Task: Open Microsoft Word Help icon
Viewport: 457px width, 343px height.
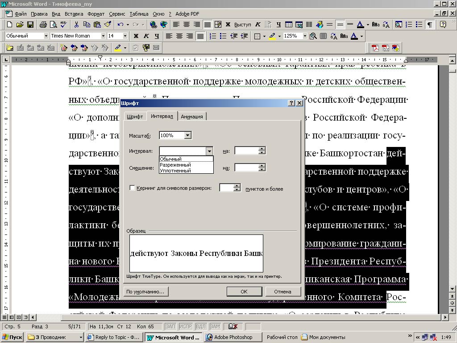Action: click(443, 25)
